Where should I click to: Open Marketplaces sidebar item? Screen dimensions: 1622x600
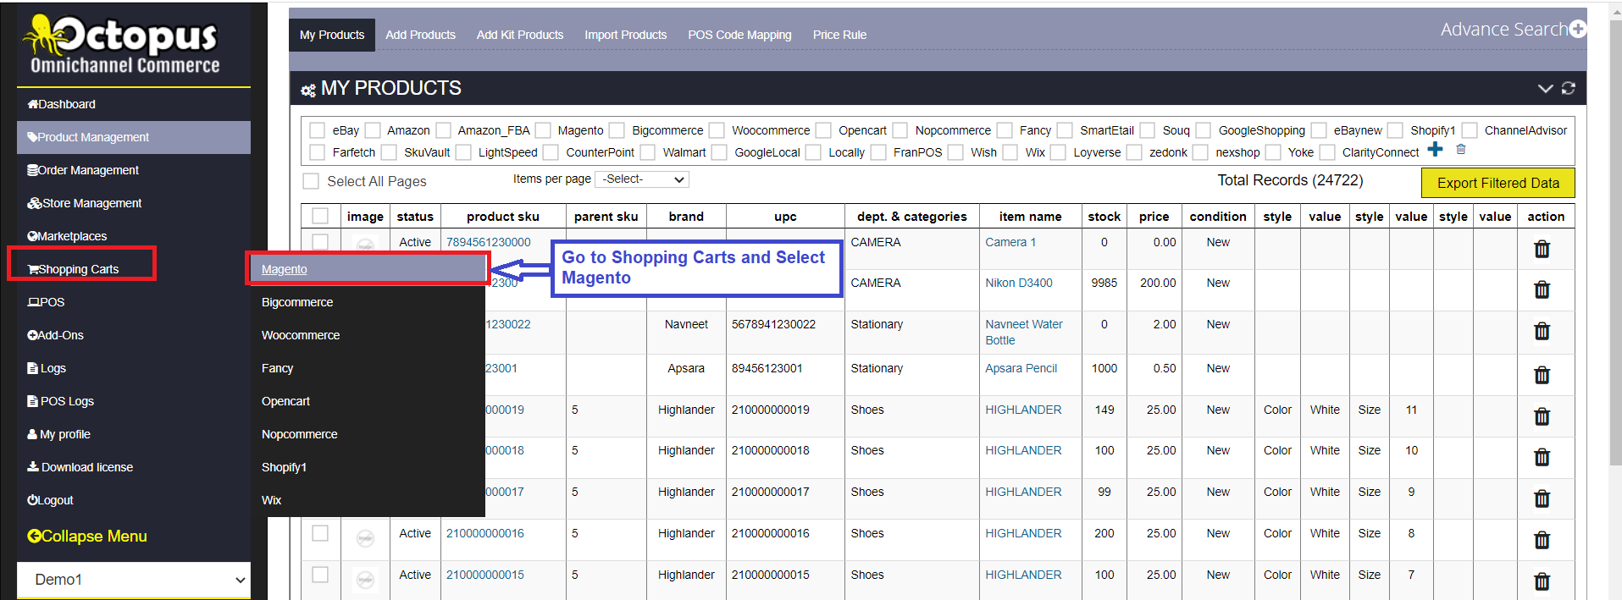[134, 236]
